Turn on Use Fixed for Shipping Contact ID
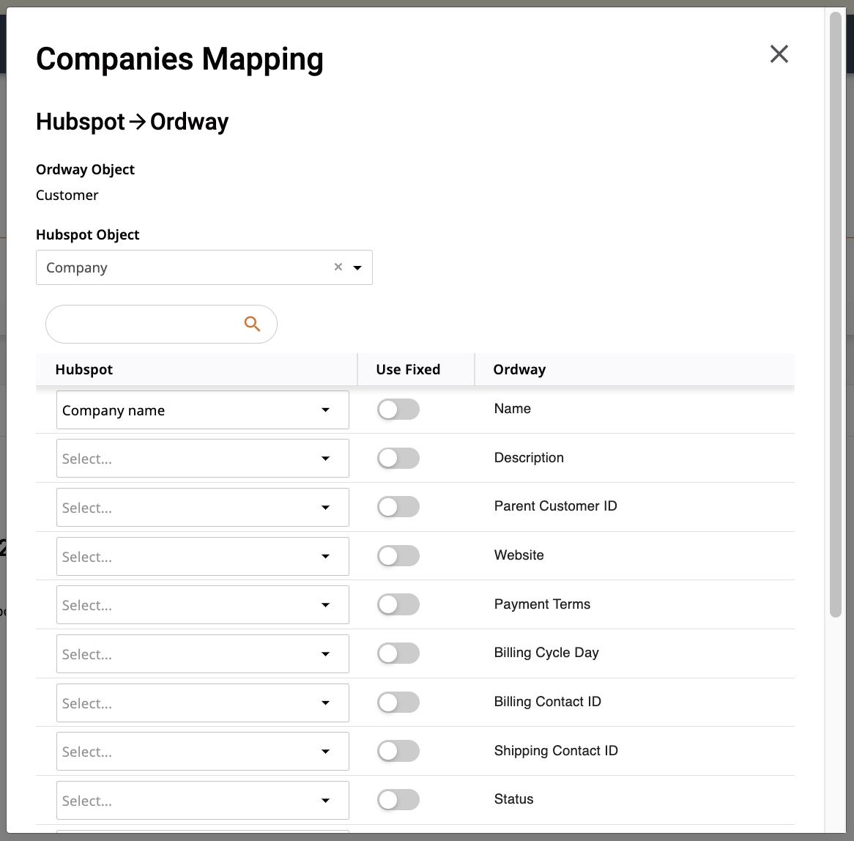This screenshot has height=841, width=854. coord(398,751)
